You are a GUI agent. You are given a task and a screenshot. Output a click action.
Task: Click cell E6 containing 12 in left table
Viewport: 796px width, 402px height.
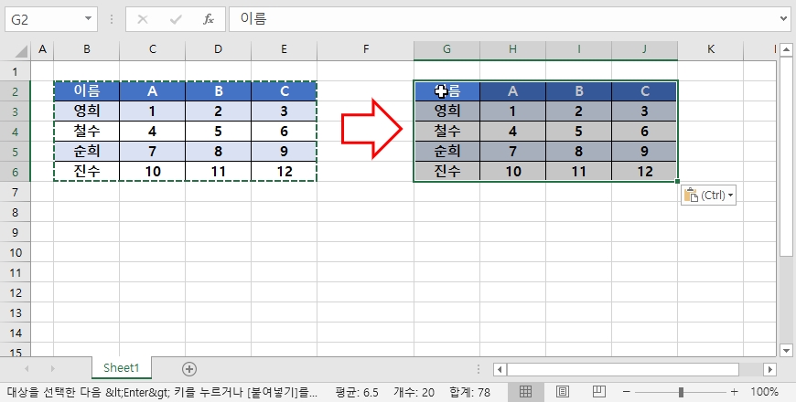click(284, 172)
